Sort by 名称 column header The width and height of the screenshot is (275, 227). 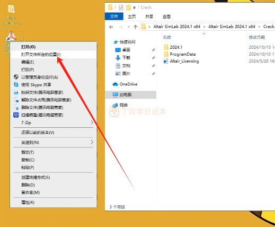coord(167,37)
